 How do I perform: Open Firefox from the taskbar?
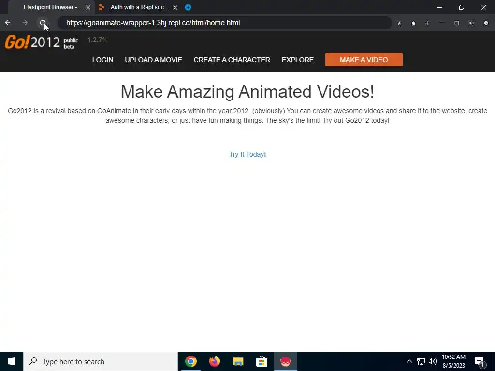[x=214, y=361]
